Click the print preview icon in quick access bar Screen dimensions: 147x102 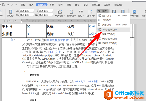point(3,5)
